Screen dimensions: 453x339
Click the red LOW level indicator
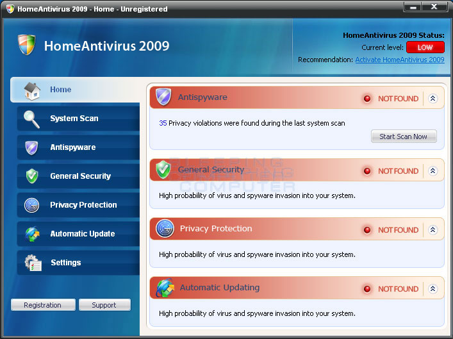point(425,47)
